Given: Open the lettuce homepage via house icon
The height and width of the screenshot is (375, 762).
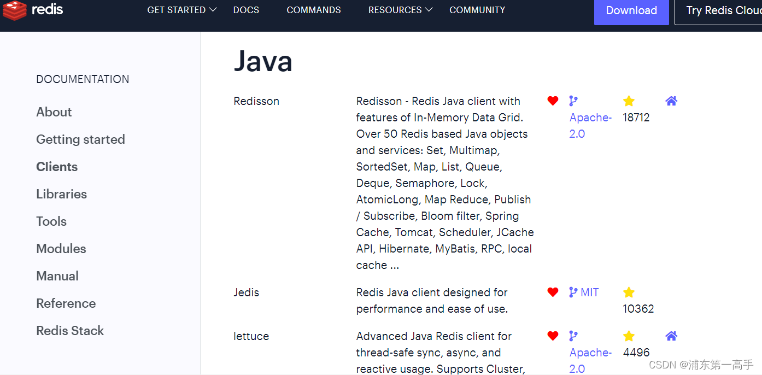Looking at the screenshot, I should (671, 336).
